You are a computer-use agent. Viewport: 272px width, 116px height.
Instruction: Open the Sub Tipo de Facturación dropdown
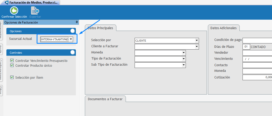(184, 65)
